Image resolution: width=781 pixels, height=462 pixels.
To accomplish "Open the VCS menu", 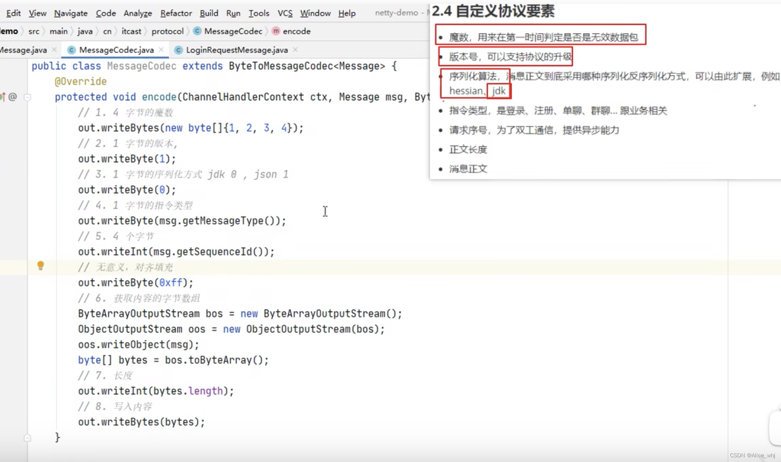I will tap(285, 13).
